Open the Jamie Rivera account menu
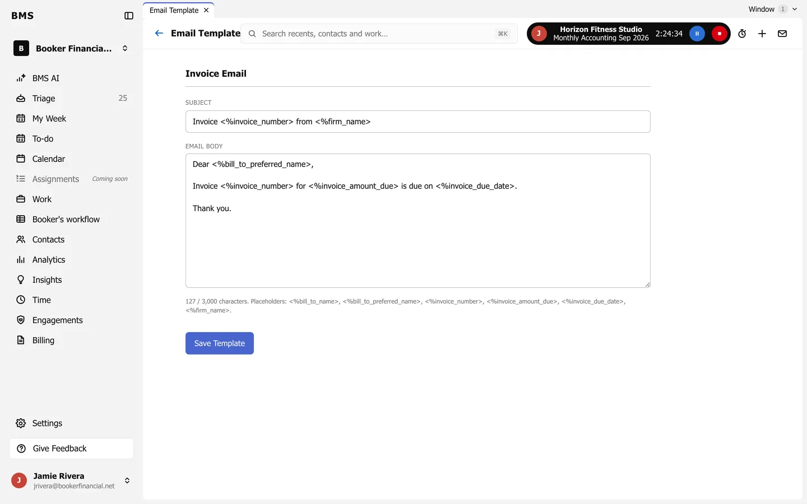This screenshot has width=807, height=504. click(71, 480)
